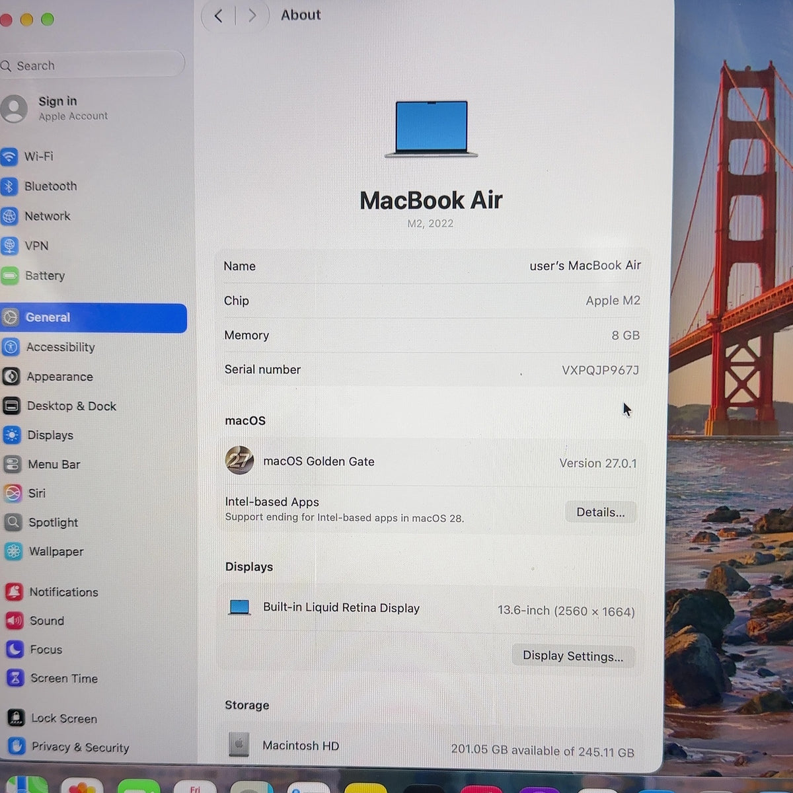This screenshot has height=793, width=793.
Task: Open the Screen Time hourglass icon
Action: (15, 678)
